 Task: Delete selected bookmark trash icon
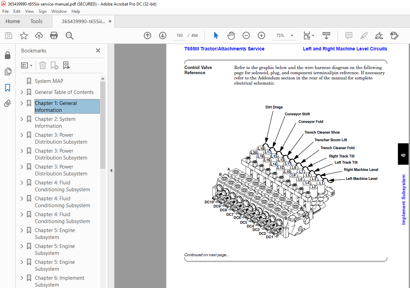(42, 65)
